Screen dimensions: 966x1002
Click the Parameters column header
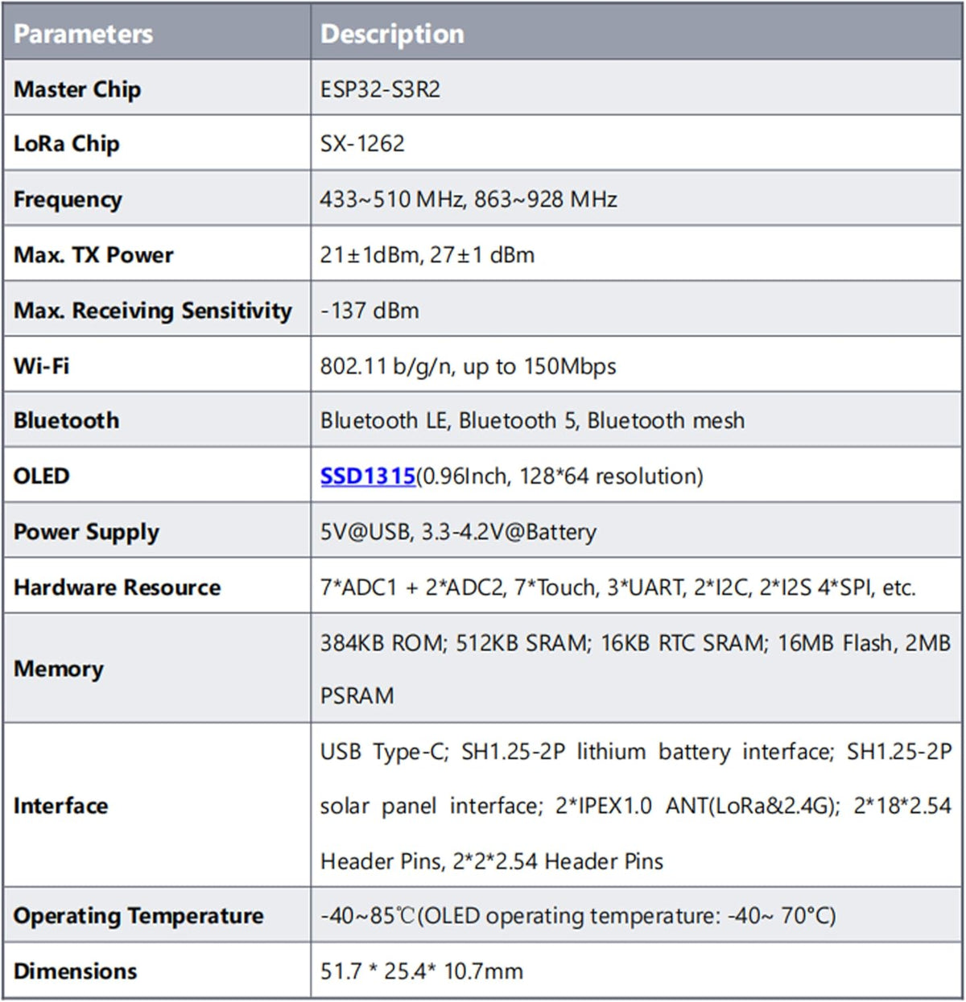point(83,34)
